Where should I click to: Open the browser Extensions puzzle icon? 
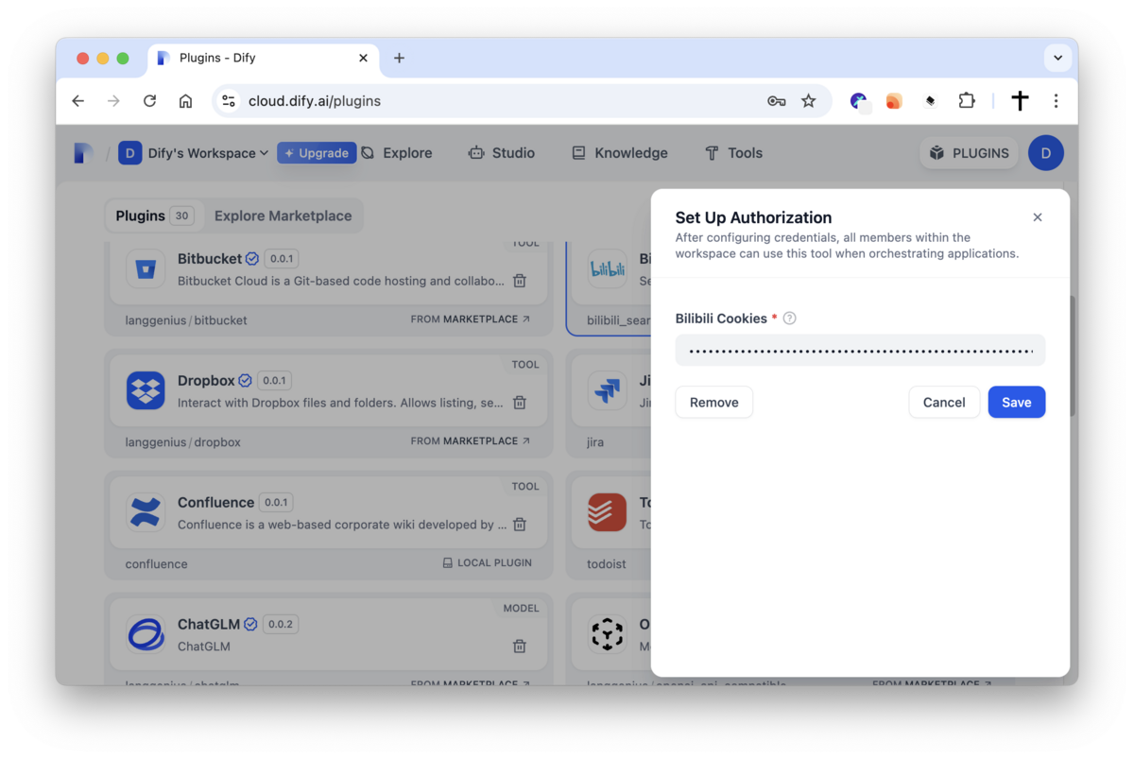coord(966,101)
